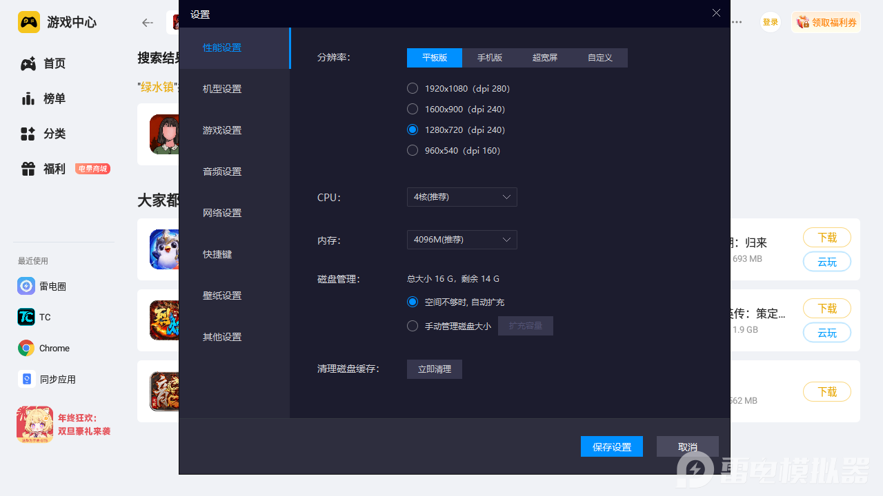Launch the TC app from recently used
The height and width of the screenshot is (496, 883).
(x=34, y=317)
